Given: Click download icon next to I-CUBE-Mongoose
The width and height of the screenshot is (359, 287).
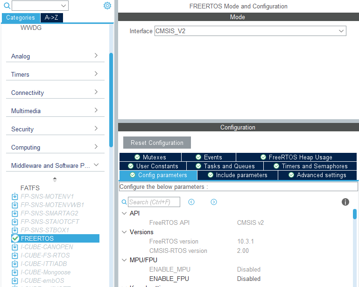Looking at the screenshot, I should tap(14, 272).
